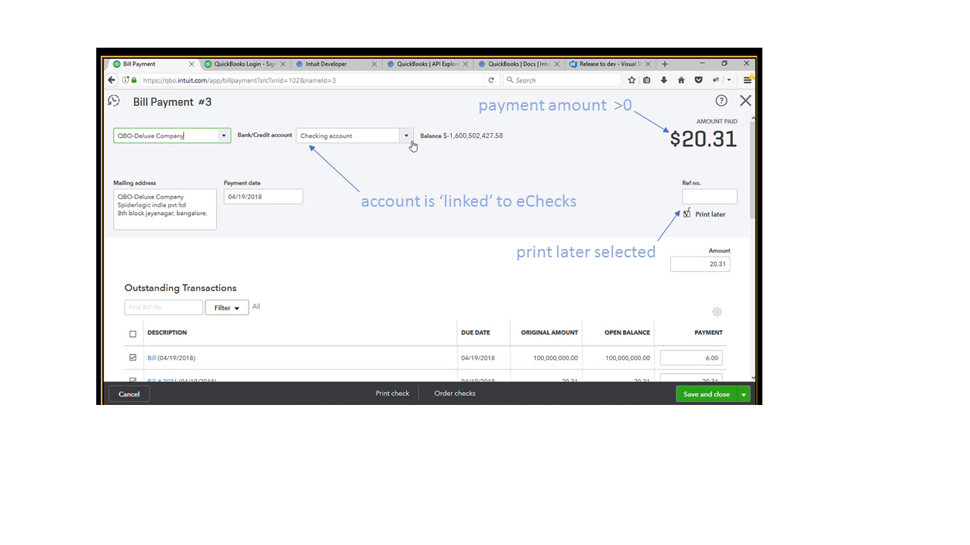This screenshot has width=970, height=545.
Task: Click the $20.31 amount paid total
Action: click(x=703, y=139)
